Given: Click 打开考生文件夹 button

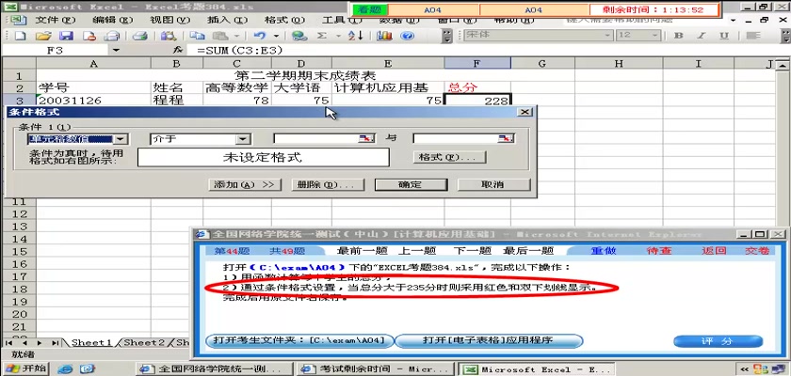Looking at the screenshot, I should coord(300,341).
